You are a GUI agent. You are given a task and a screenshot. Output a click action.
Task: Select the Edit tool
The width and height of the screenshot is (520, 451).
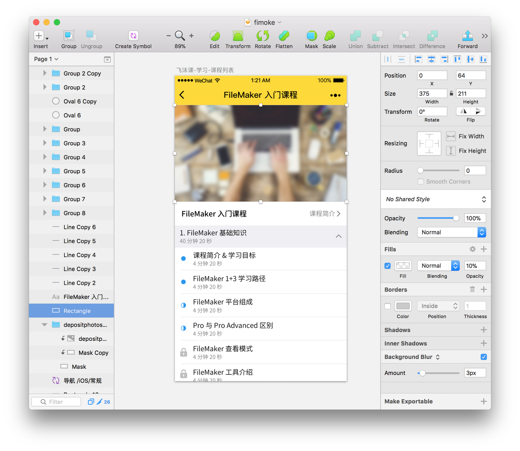click(214, 36)
